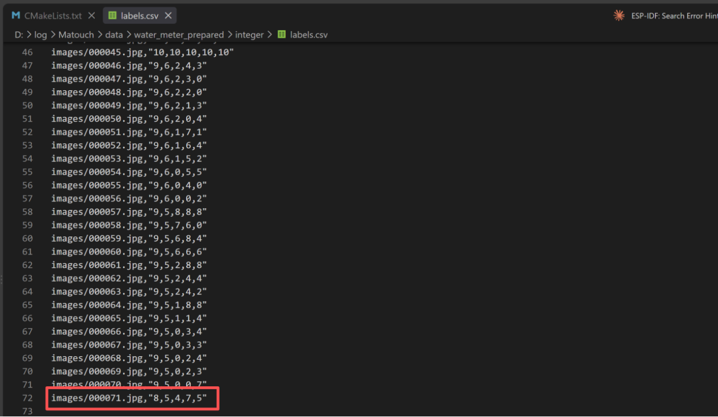Close the CMakeLists.txt tab
The height and width of the screenshot is (417, 718).
coord(91,16)
